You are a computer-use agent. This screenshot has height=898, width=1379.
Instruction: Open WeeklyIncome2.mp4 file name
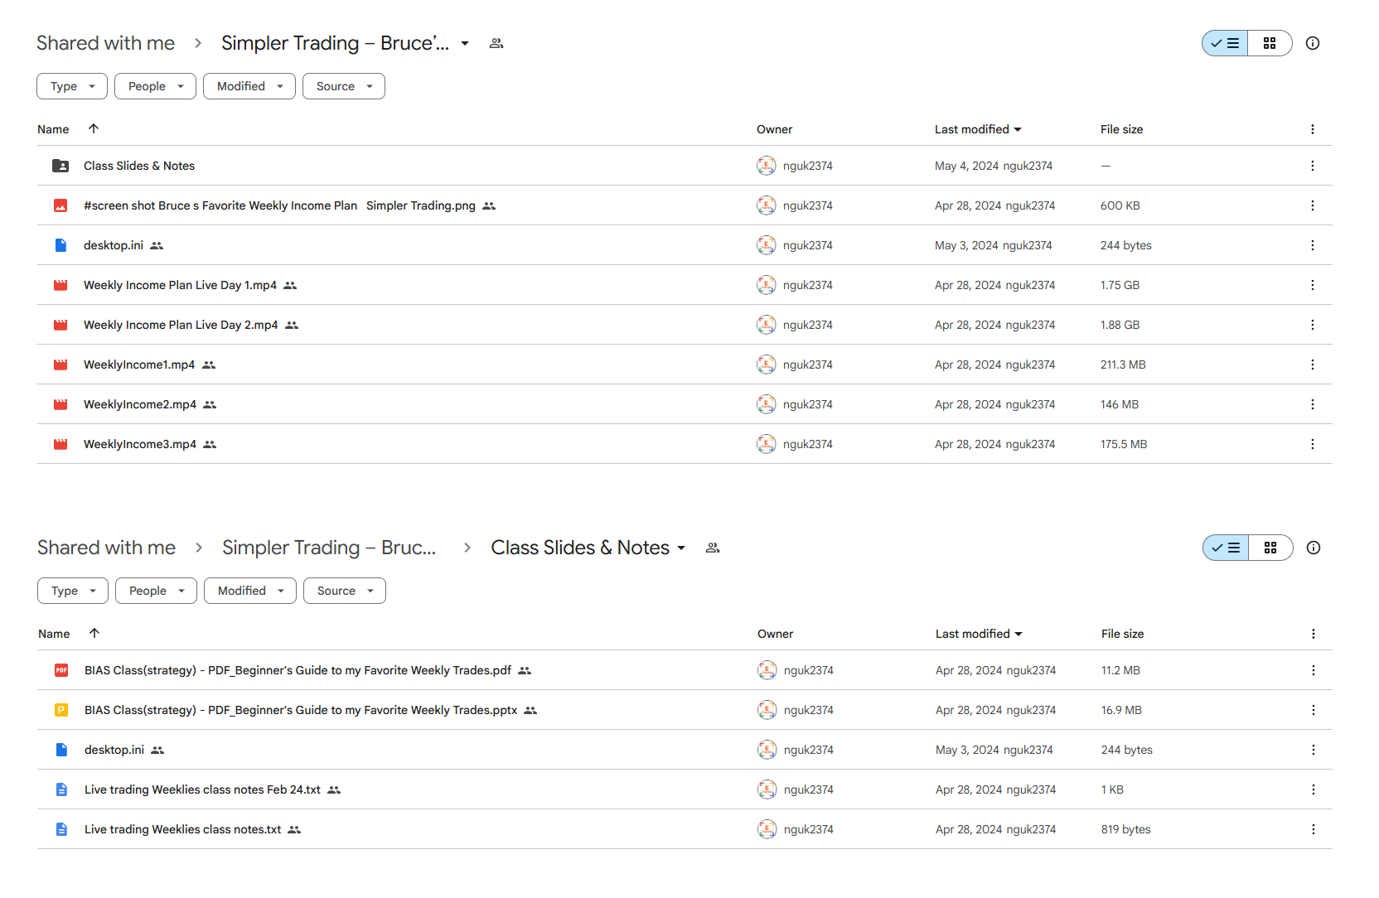point(140,404)
